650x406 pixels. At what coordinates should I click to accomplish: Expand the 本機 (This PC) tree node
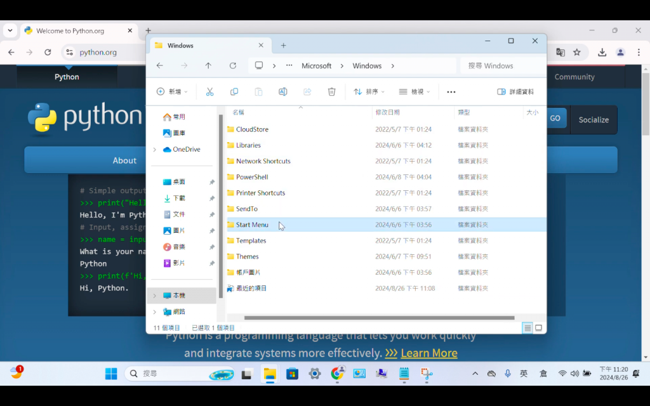(x=155, y=296)
